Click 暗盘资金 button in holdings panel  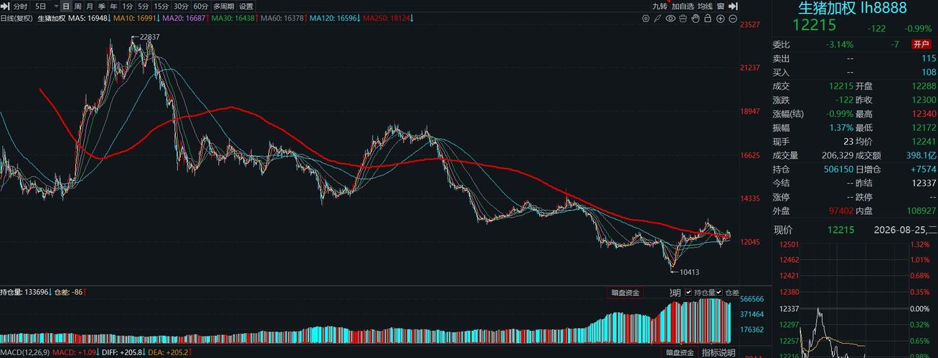(x=626, y=292)
